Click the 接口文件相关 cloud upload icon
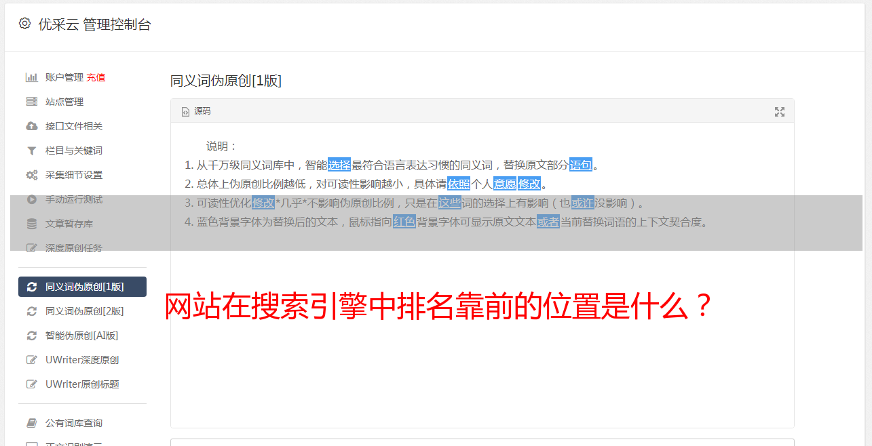The width and height of the screenshot is (872, 446). tap(31, 126)
